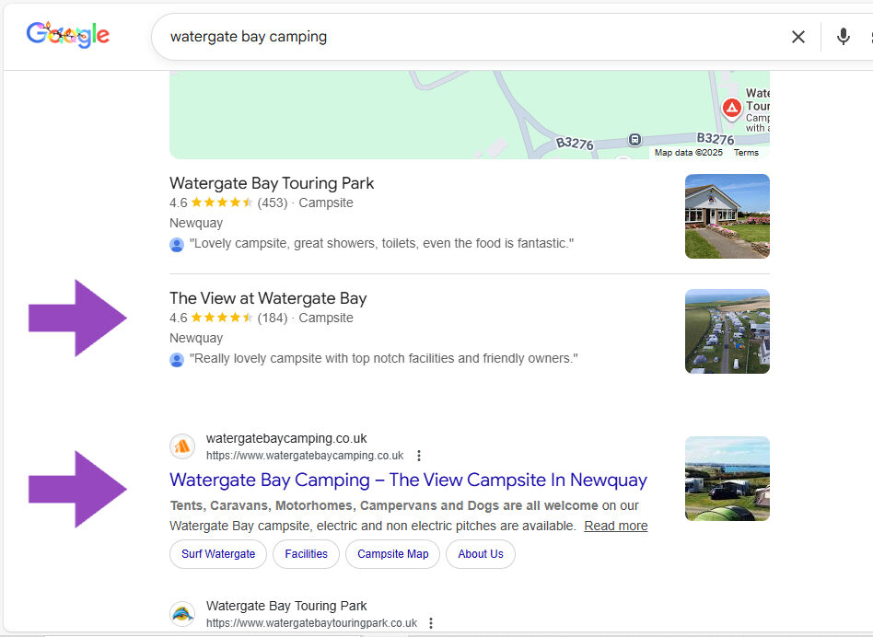
Task: Click the Google logo
Action: pyautogui.click(x=68, y=35)
